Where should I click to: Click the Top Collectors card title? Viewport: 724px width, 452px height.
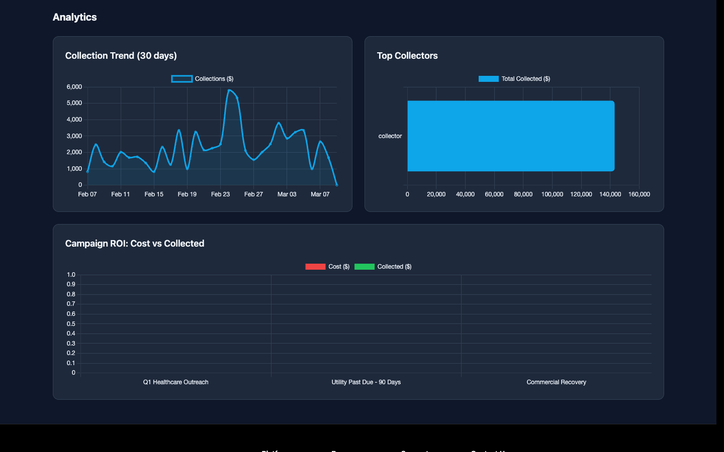tap(407, 56)
